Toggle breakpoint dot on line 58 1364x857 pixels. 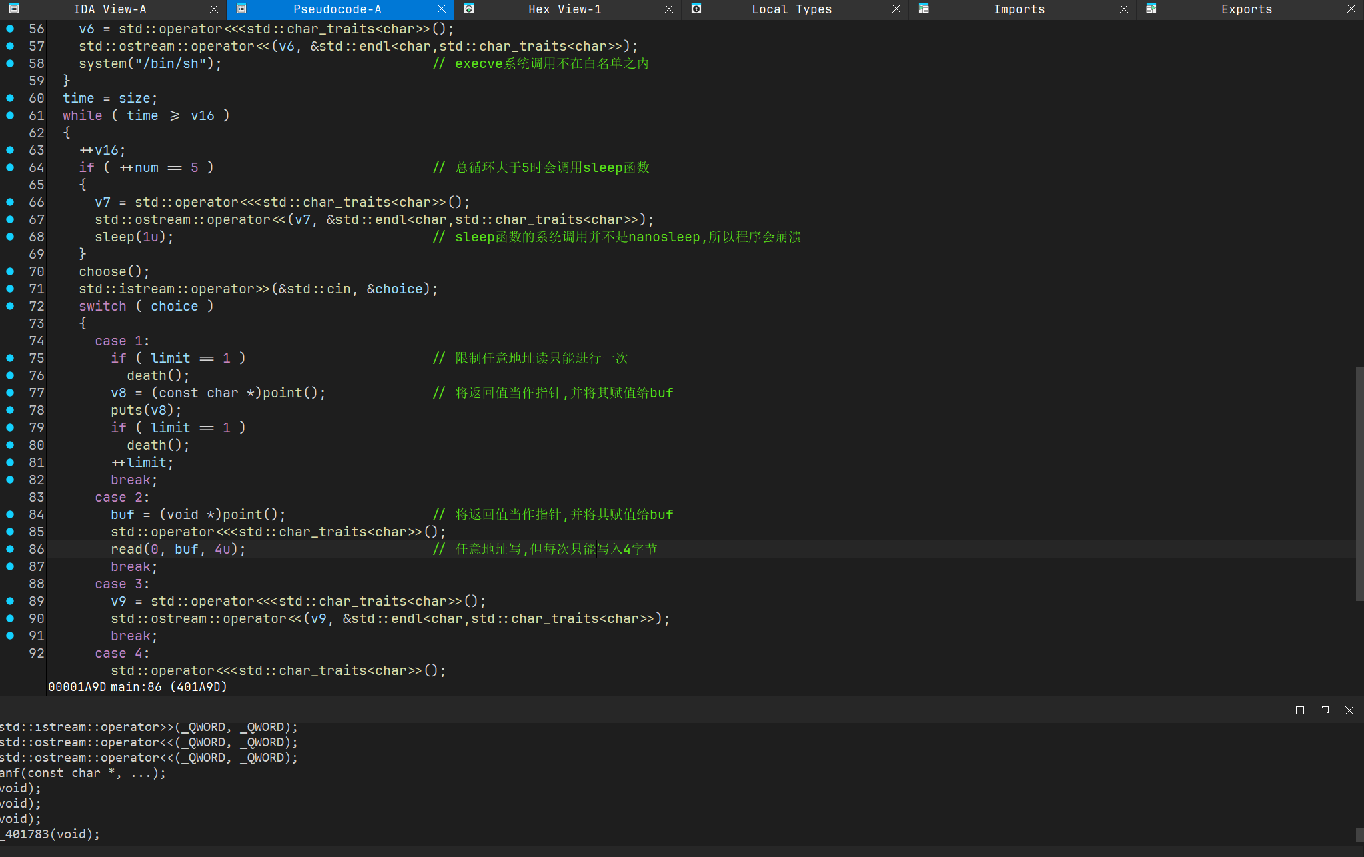tap(10, 63)
